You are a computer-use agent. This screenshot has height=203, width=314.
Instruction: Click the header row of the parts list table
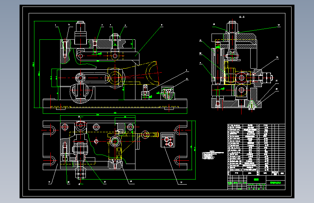tap(256, 173)
